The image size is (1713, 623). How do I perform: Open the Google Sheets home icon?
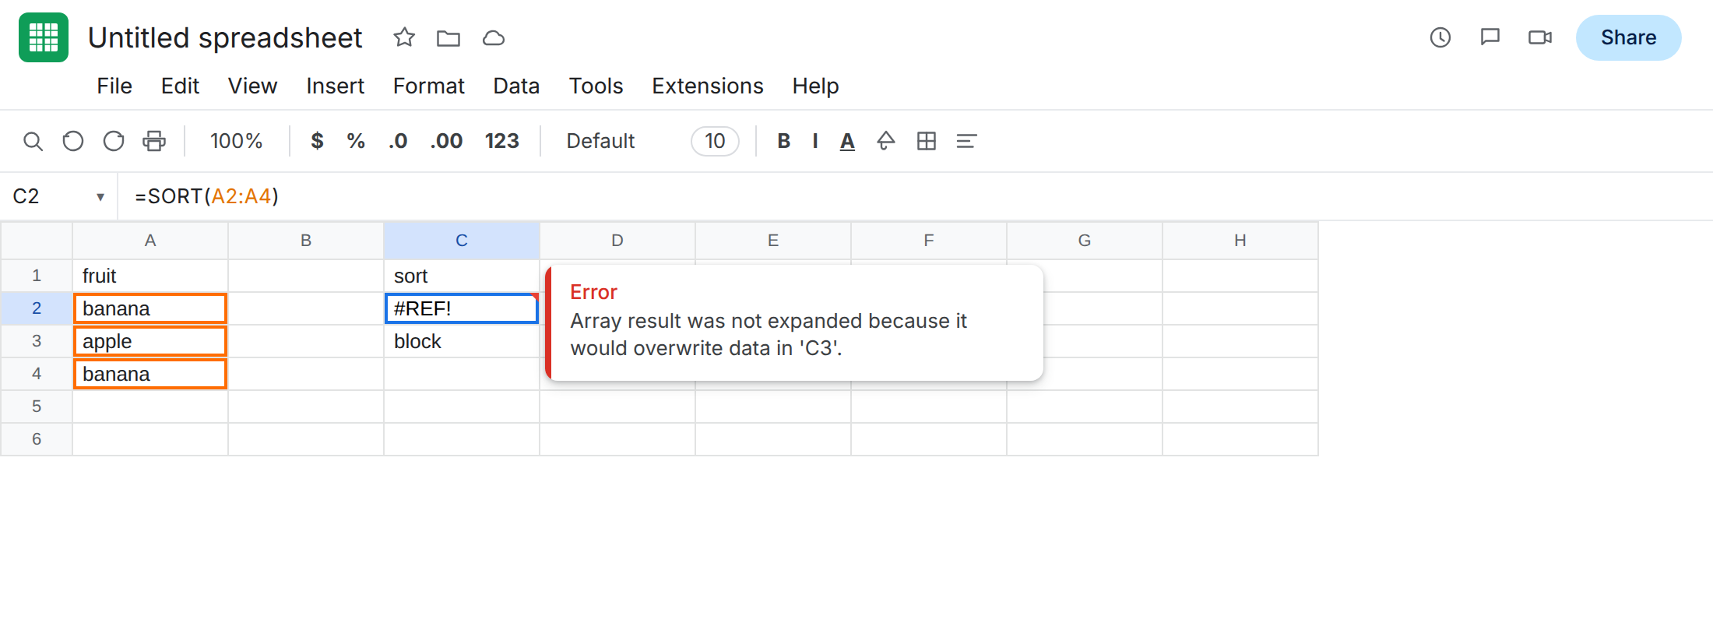point(44,37)
